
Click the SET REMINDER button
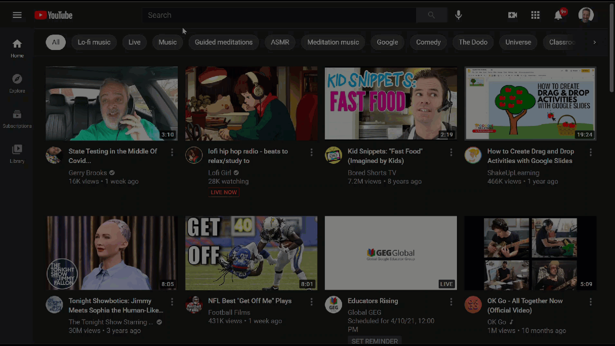tap(375, 341)
